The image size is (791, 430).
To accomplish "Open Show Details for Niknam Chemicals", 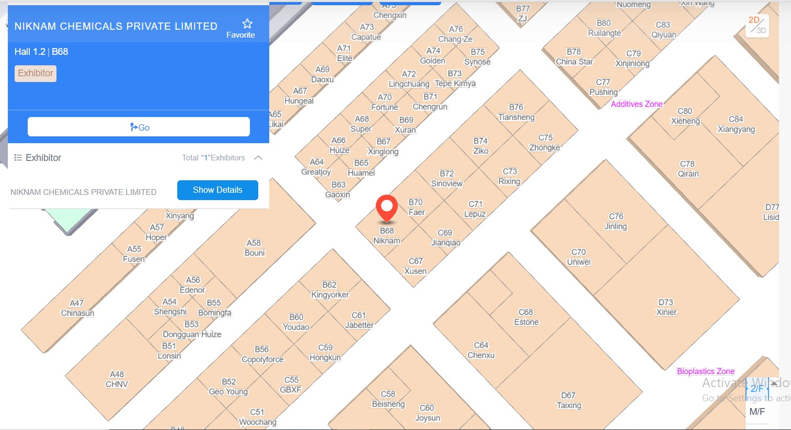I will pos(217,190).
